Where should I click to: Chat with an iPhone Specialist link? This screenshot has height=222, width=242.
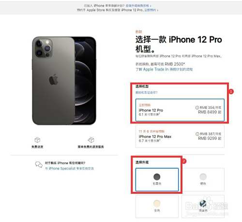[x=69, y=169]
